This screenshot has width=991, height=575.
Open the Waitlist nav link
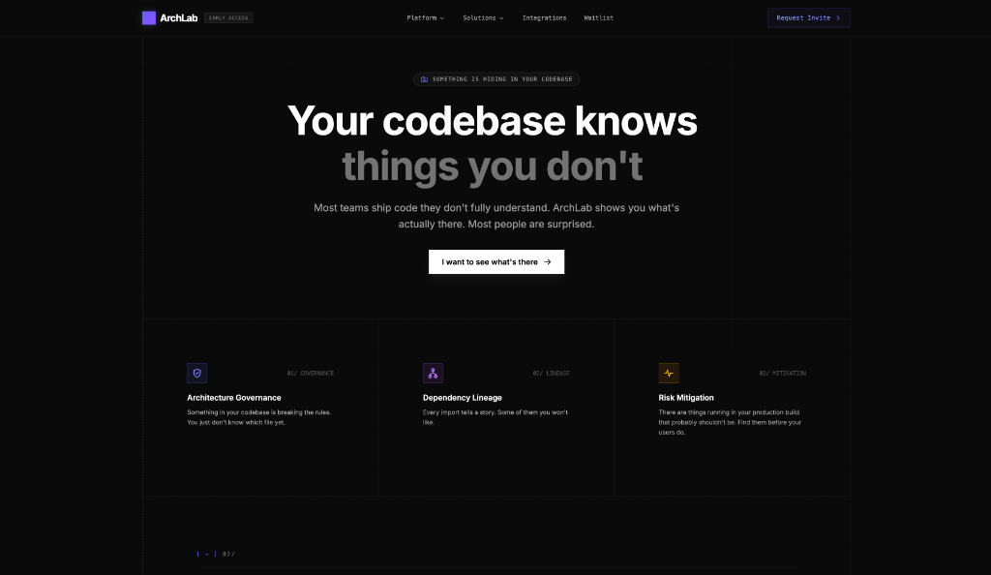point(598,17)
